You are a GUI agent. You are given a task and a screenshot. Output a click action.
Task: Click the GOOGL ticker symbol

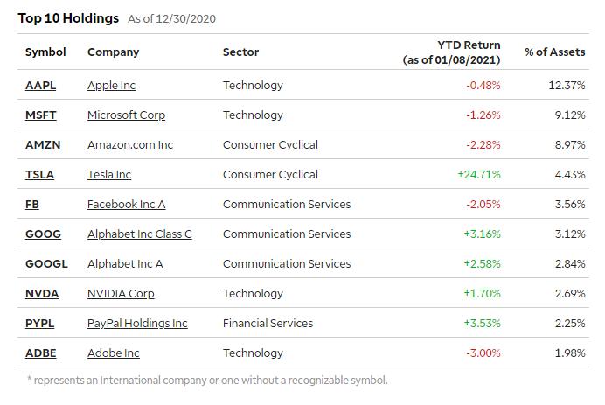(x=46, y=264)
